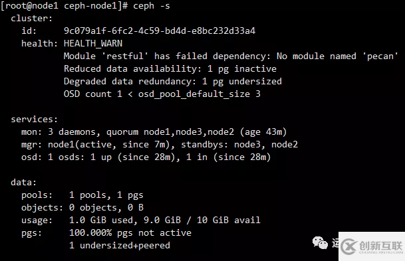The height and width of the screenshot is (261, 405).
Task: Click the 'cluster:' section heading
Action: point(31,19)
